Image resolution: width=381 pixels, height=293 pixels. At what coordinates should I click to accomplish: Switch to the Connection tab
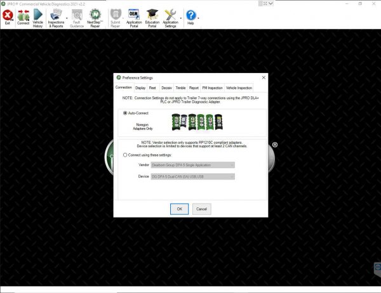point(124,88)
